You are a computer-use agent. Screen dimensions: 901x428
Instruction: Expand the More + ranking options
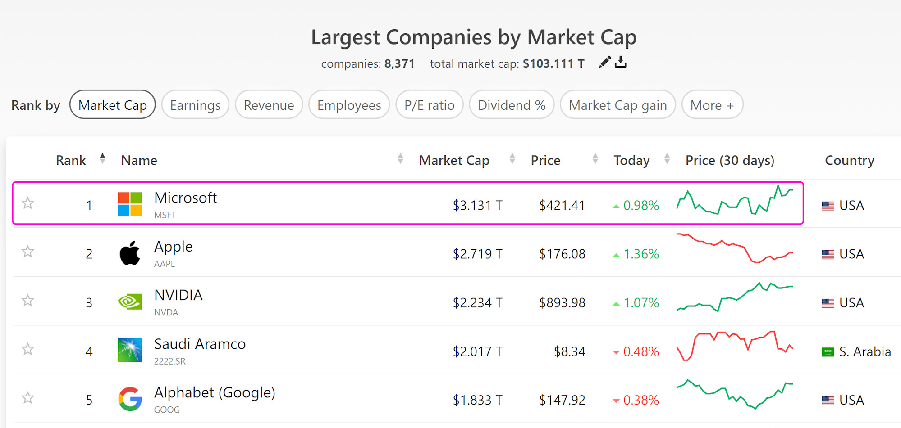tap(712, 105)
